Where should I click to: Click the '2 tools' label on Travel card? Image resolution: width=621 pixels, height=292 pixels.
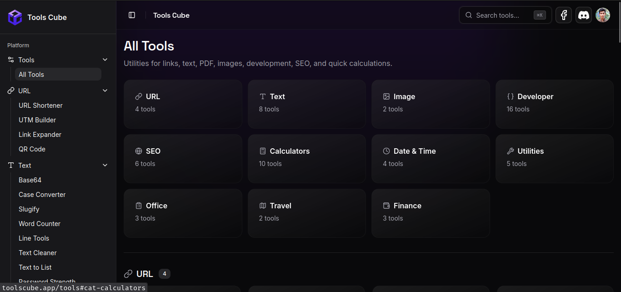pos(269,218)
